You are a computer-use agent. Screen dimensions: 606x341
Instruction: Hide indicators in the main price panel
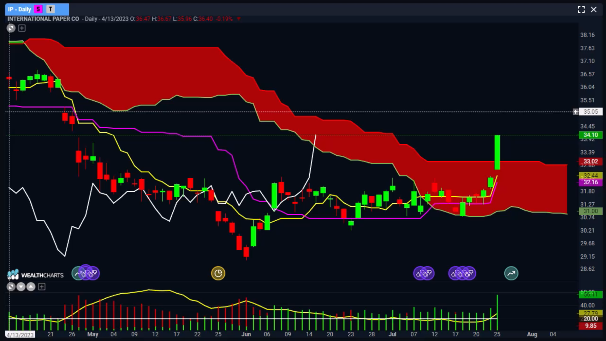(x=11, y=28)
